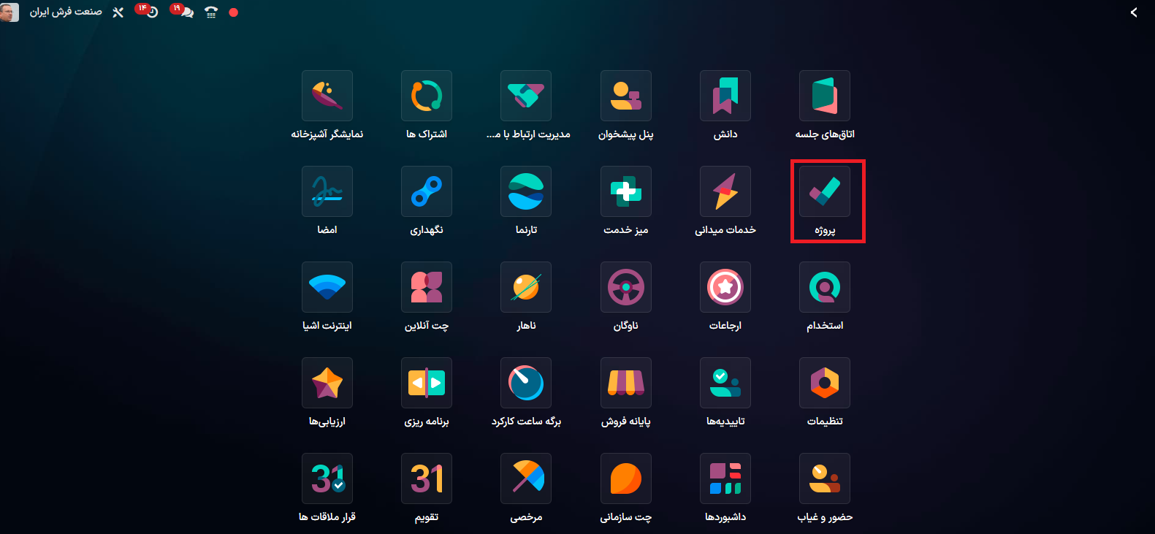Open the تقویم (Calendar) app
Viewport: 1155px width, 534px height.
pos(427,478)
